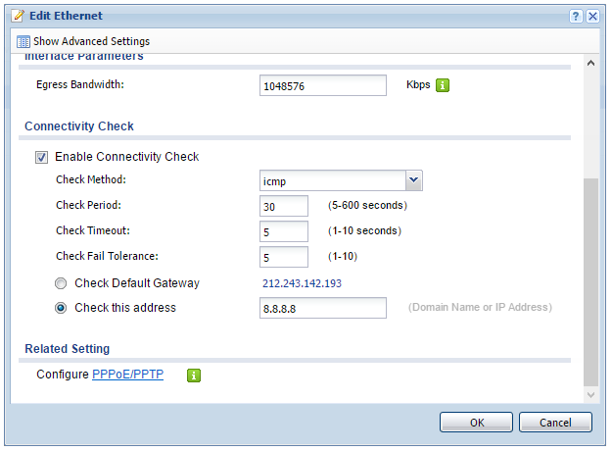Image resolution: width=612 pixels, height=451 pixels.
Task: Click the icmp Check Method combo box
Action: [x=332, y=180]
